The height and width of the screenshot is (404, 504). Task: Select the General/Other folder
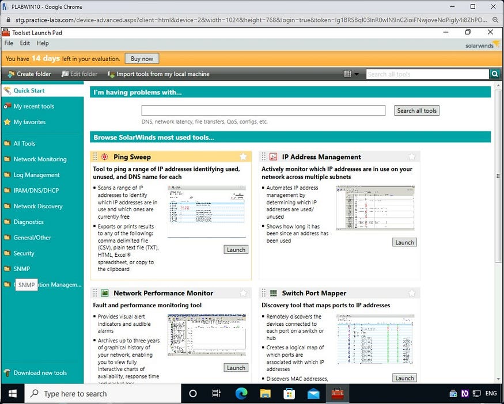32,238
